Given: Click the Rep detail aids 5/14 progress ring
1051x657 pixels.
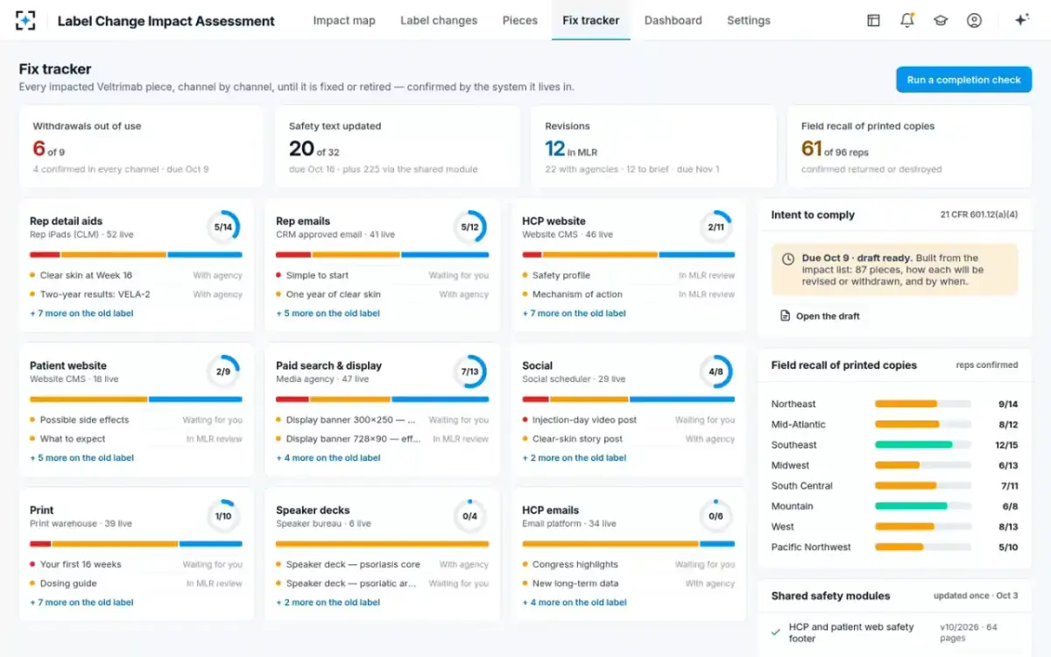Looking at the screenshot, I should (223, 227).
